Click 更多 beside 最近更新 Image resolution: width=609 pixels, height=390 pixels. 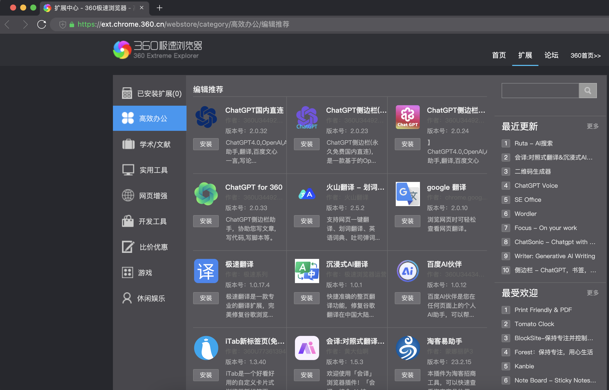(593, 126)
